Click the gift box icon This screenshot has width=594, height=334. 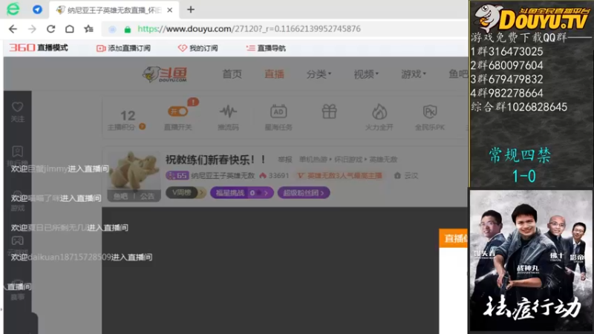pyautogui.click(x=329, y=112)
